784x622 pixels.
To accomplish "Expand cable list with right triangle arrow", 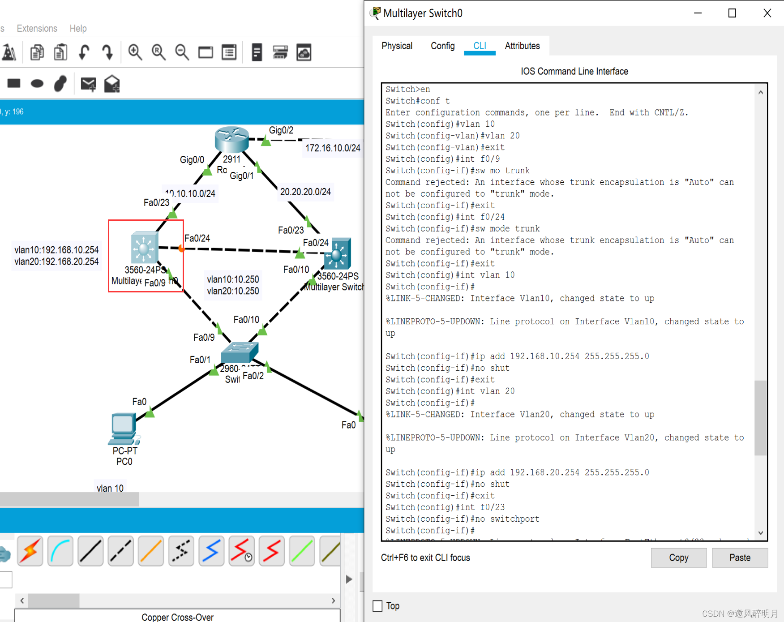I will [349, 579].
